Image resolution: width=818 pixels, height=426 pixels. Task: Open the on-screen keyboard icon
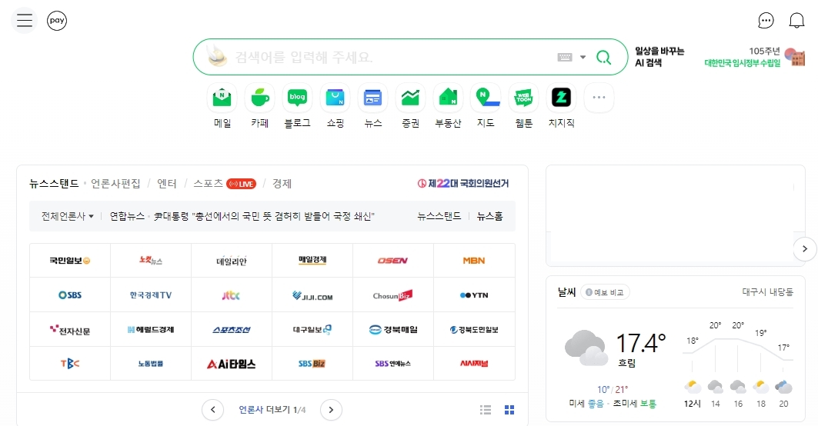click(565, 58)
